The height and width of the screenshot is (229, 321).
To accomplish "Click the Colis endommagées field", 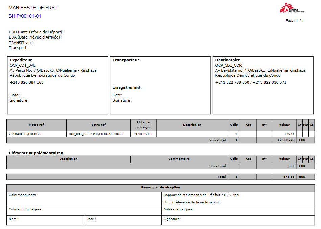I will [84, 211].
